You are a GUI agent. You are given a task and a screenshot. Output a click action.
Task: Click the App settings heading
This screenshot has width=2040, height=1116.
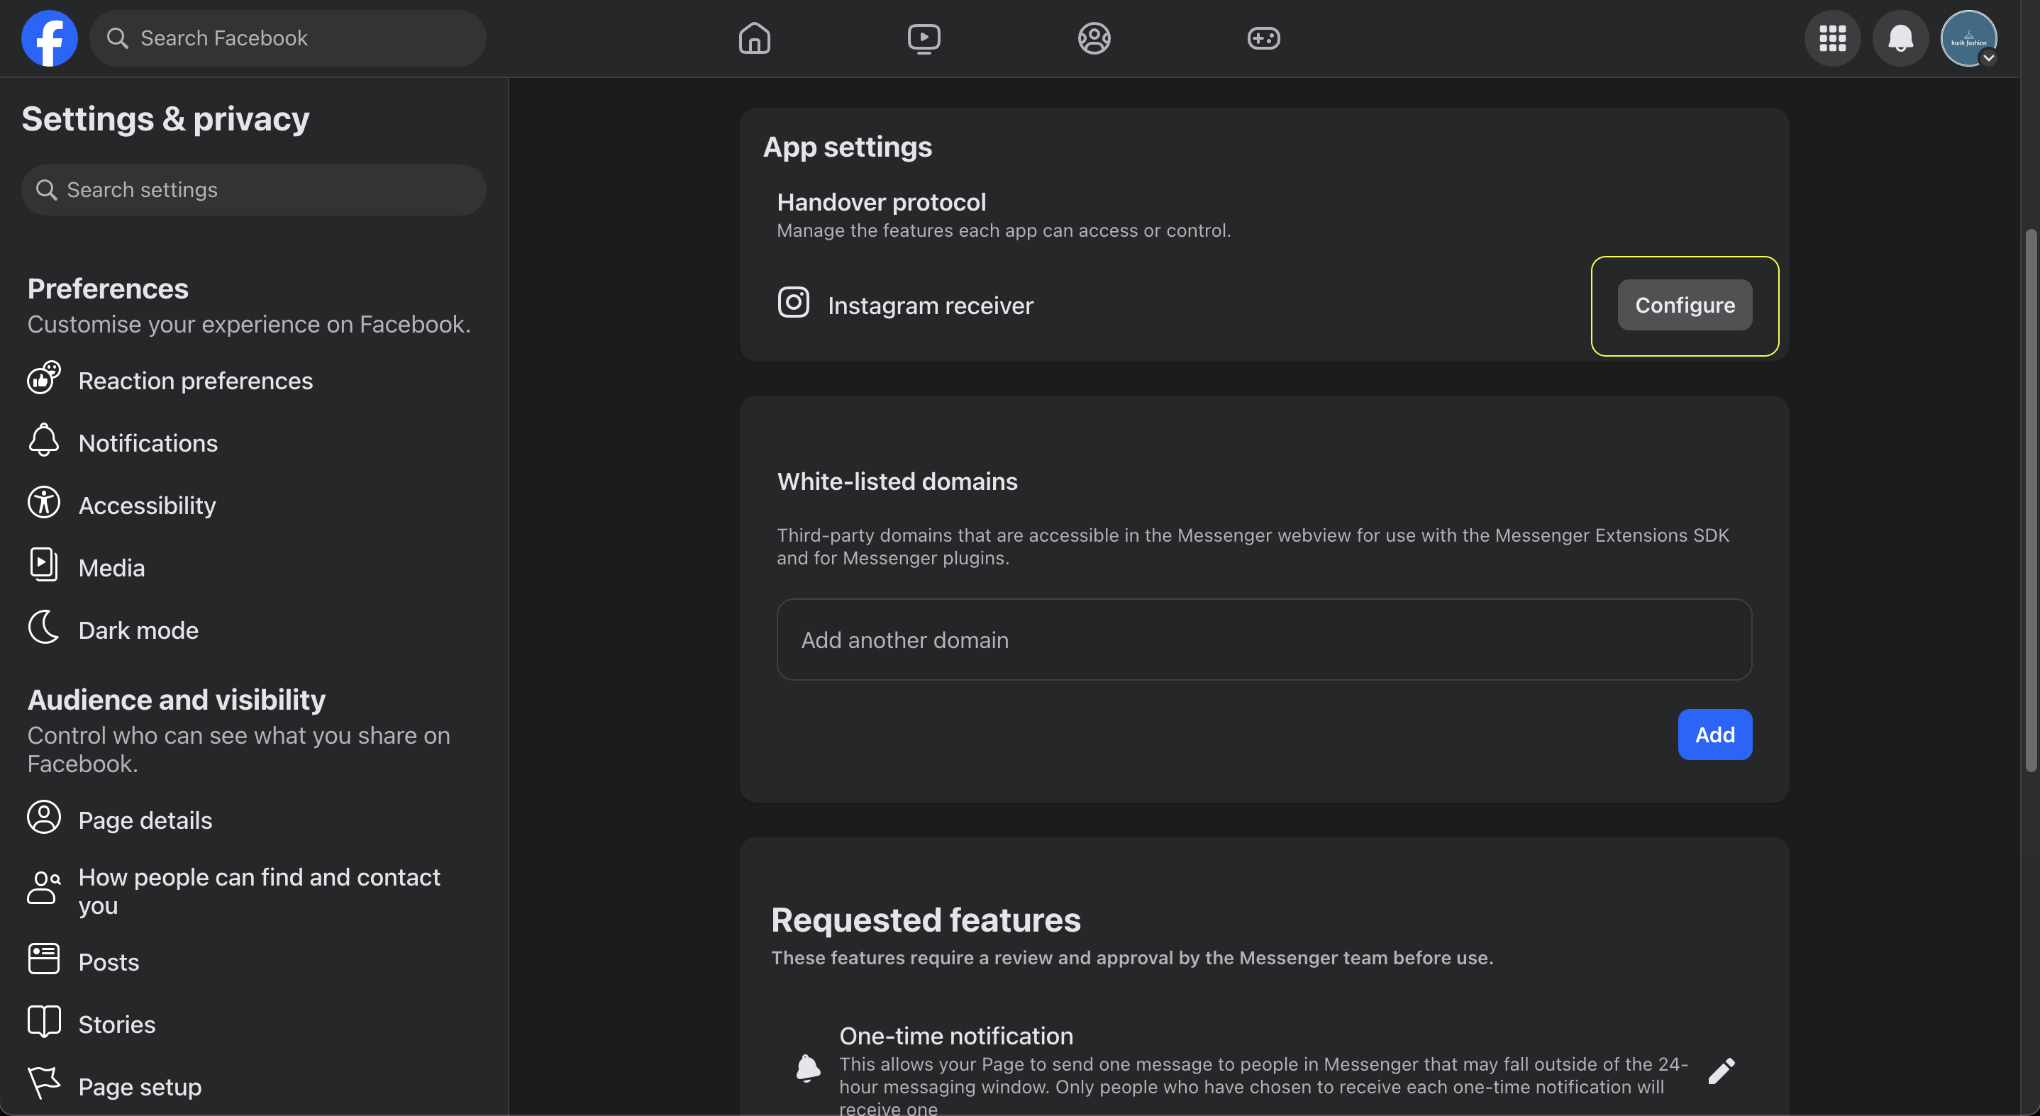848,147
